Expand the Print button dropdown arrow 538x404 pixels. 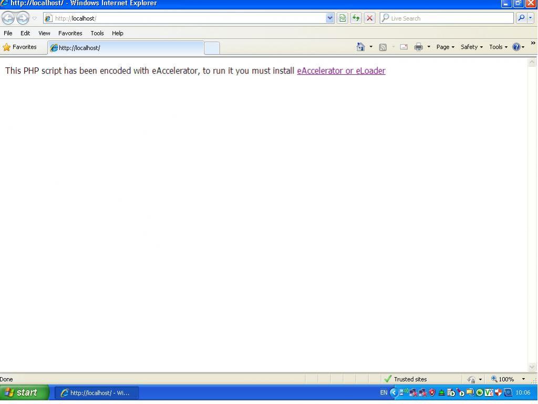click(428, 47)
